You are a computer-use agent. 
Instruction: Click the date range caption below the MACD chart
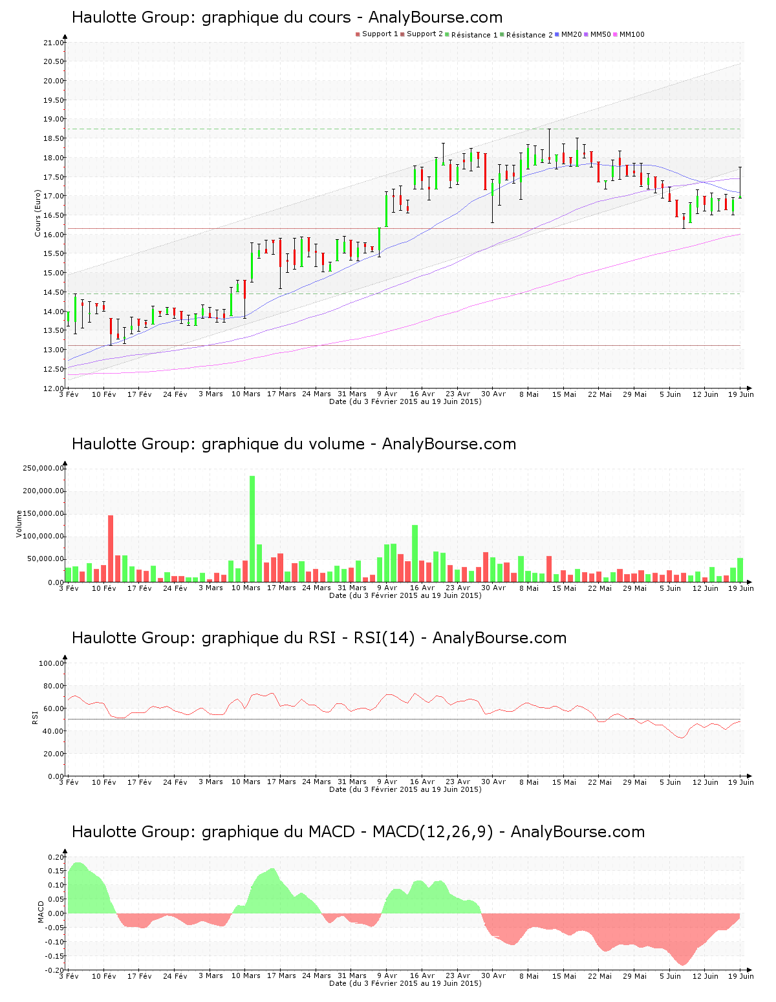point(405,983)
